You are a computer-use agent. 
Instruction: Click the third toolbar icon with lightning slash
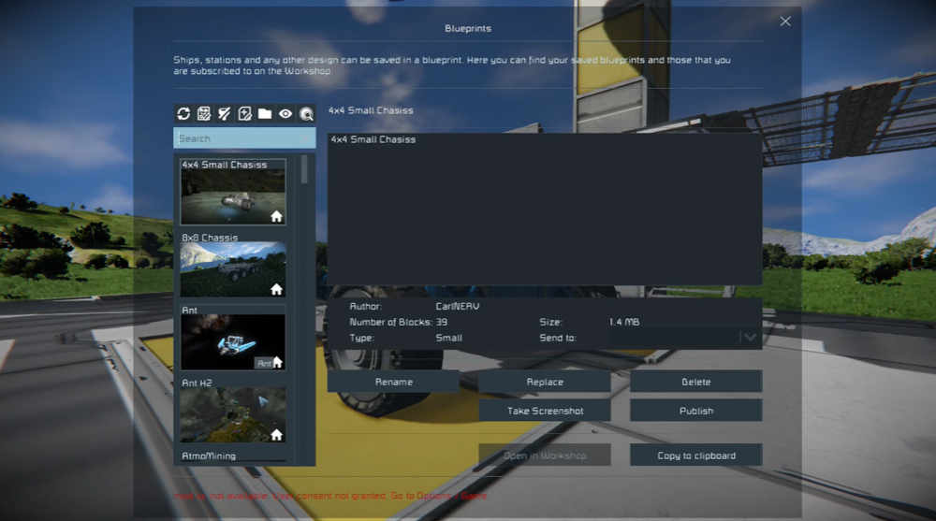point(225,114)
